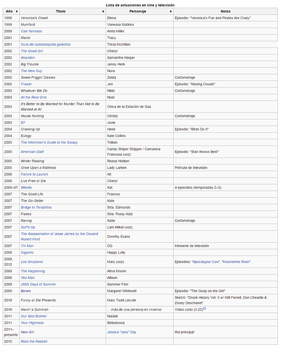Follow the Elf film link

(23, 122)
